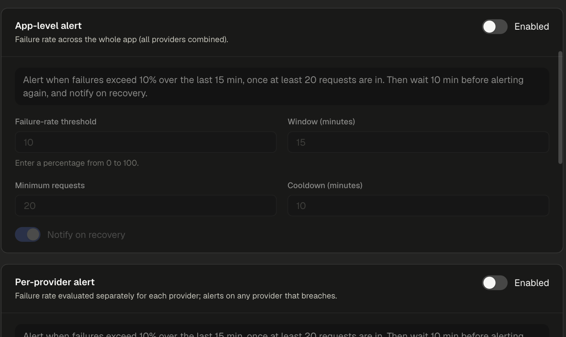The width and height of the screenshot is (566, 337).
Task: Click the app-level alert summary sentence
Action: [273, 86]
